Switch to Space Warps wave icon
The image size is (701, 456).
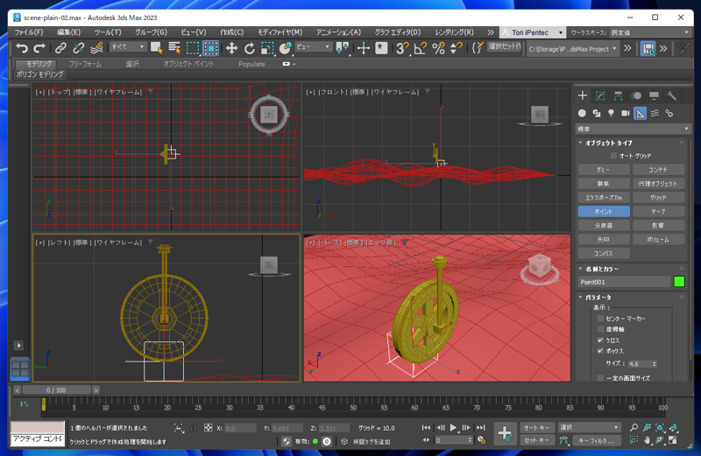655,114
